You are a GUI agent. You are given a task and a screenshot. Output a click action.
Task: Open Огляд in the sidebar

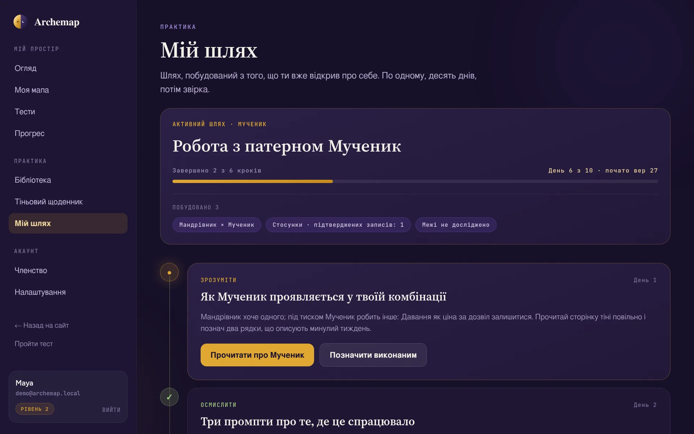pyautogui.click(x=68, y=68)
